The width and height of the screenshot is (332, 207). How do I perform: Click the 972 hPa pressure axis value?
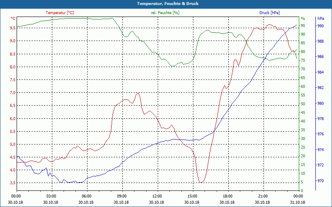[320, 165]
